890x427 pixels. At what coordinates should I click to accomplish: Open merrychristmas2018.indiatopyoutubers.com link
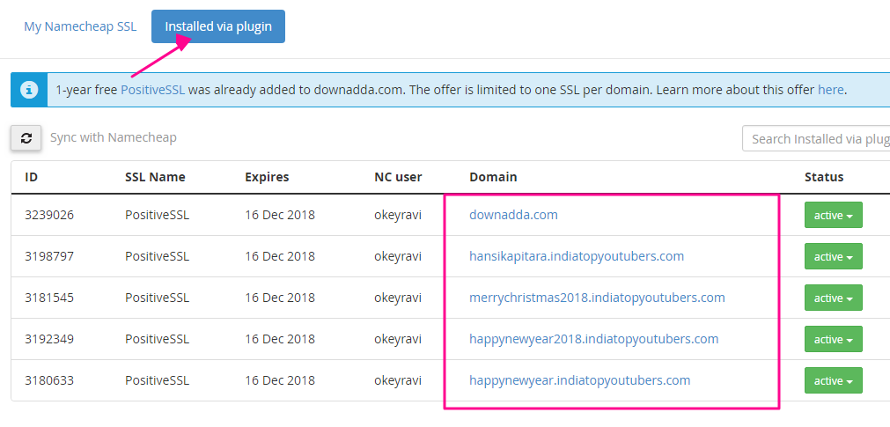[597, 298]
